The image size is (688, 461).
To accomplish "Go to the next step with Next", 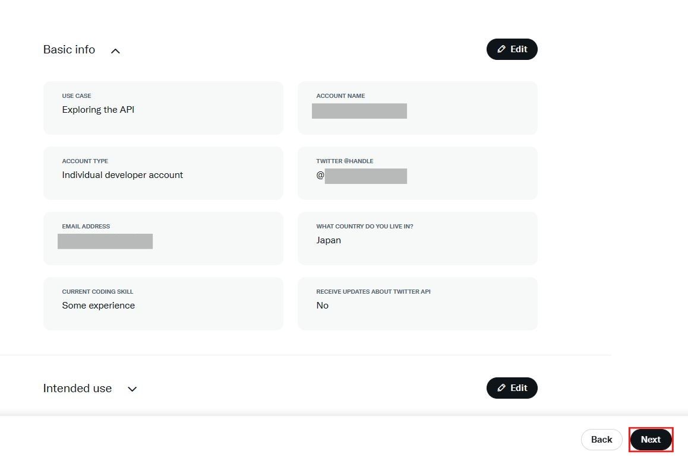I will click(651, 440).
